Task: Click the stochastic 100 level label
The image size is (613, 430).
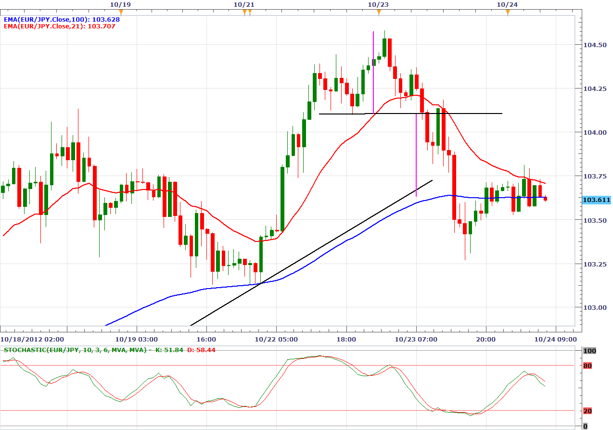Action: (589, 351)
